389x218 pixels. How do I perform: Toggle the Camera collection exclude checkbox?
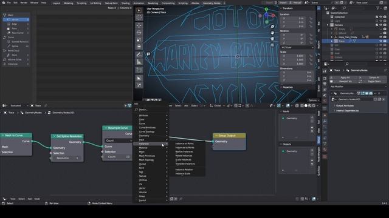pos(377,25)
